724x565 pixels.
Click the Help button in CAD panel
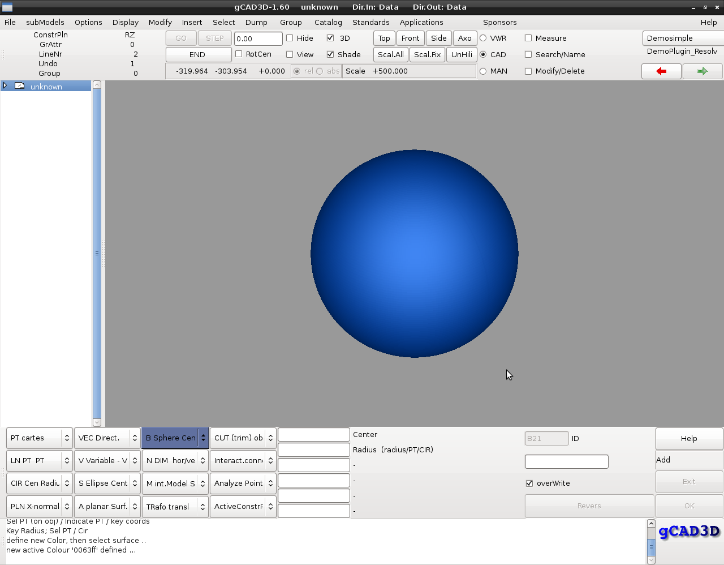(x=689, y=438)
